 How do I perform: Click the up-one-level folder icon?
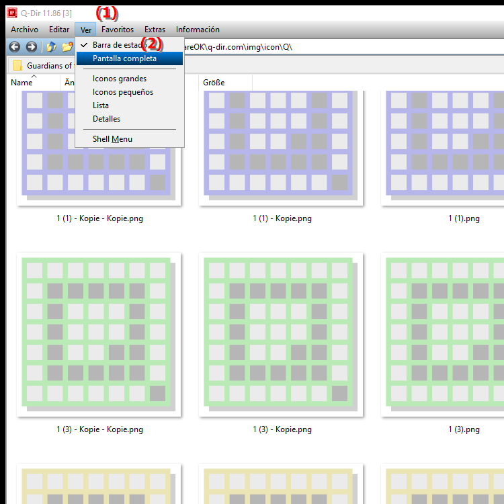click(51, 47)
